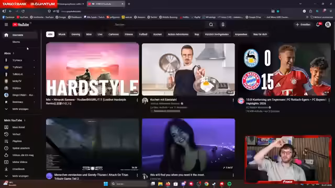
Task: Click the Erstellen create button
Action: tap(303, 25)
